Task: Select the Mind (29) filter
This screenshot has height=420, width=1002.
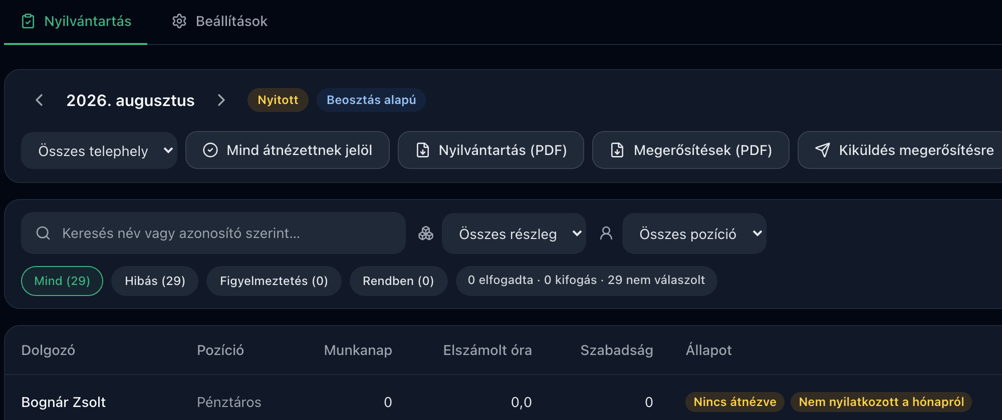Action: [62, 281]
